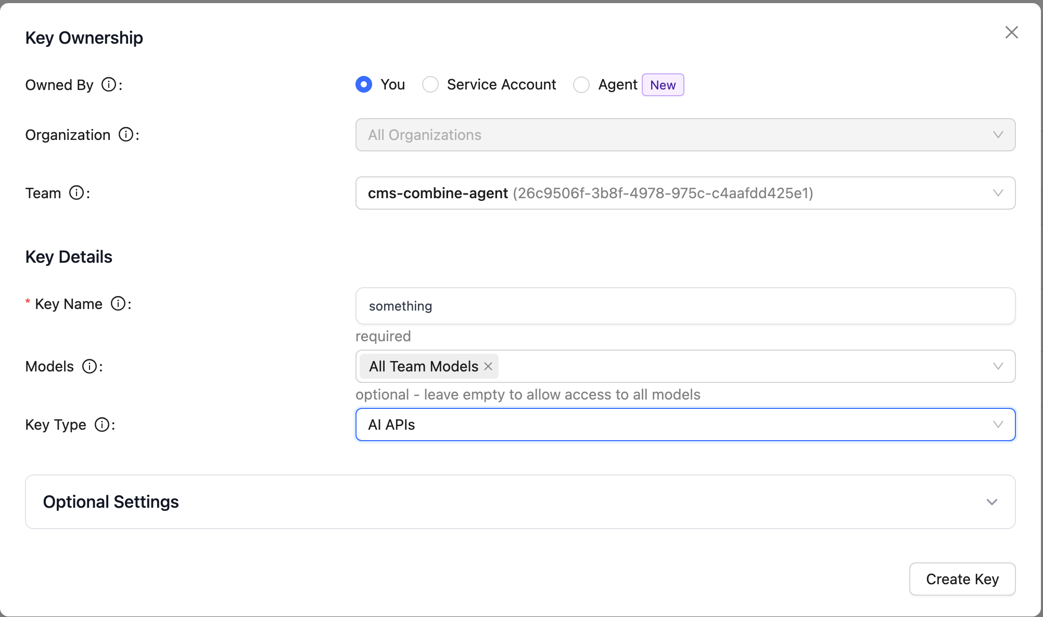Screen dimensions: 1043x617
Task: Select the You ownership radio button
Action: pyautogui.click(x=364, y=84)
